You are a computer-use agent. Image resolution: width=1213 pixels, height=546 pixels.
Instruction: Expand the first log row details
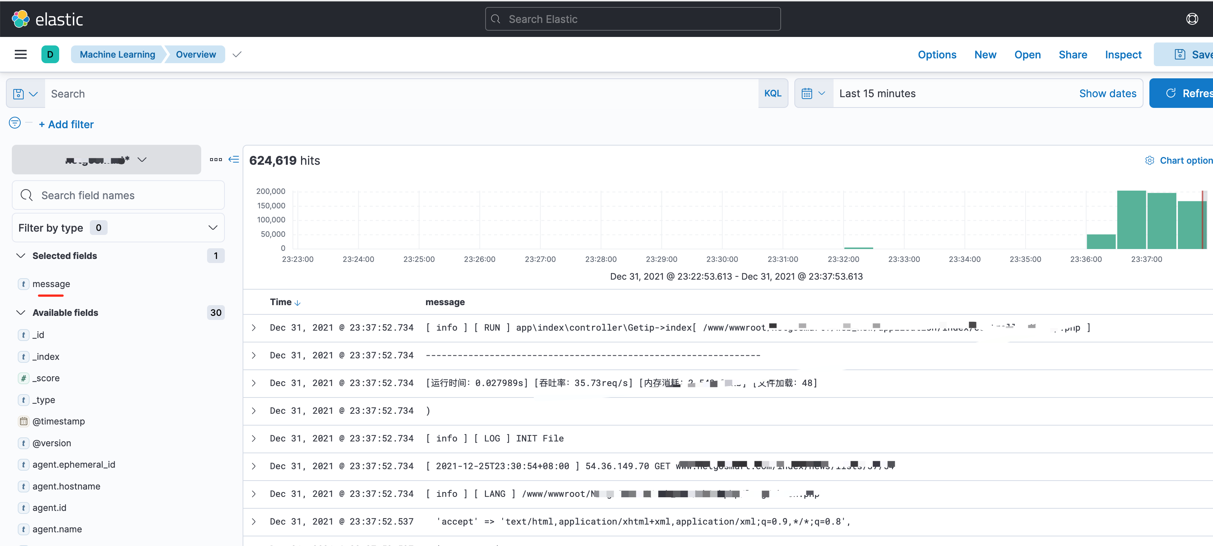(254, 328)
